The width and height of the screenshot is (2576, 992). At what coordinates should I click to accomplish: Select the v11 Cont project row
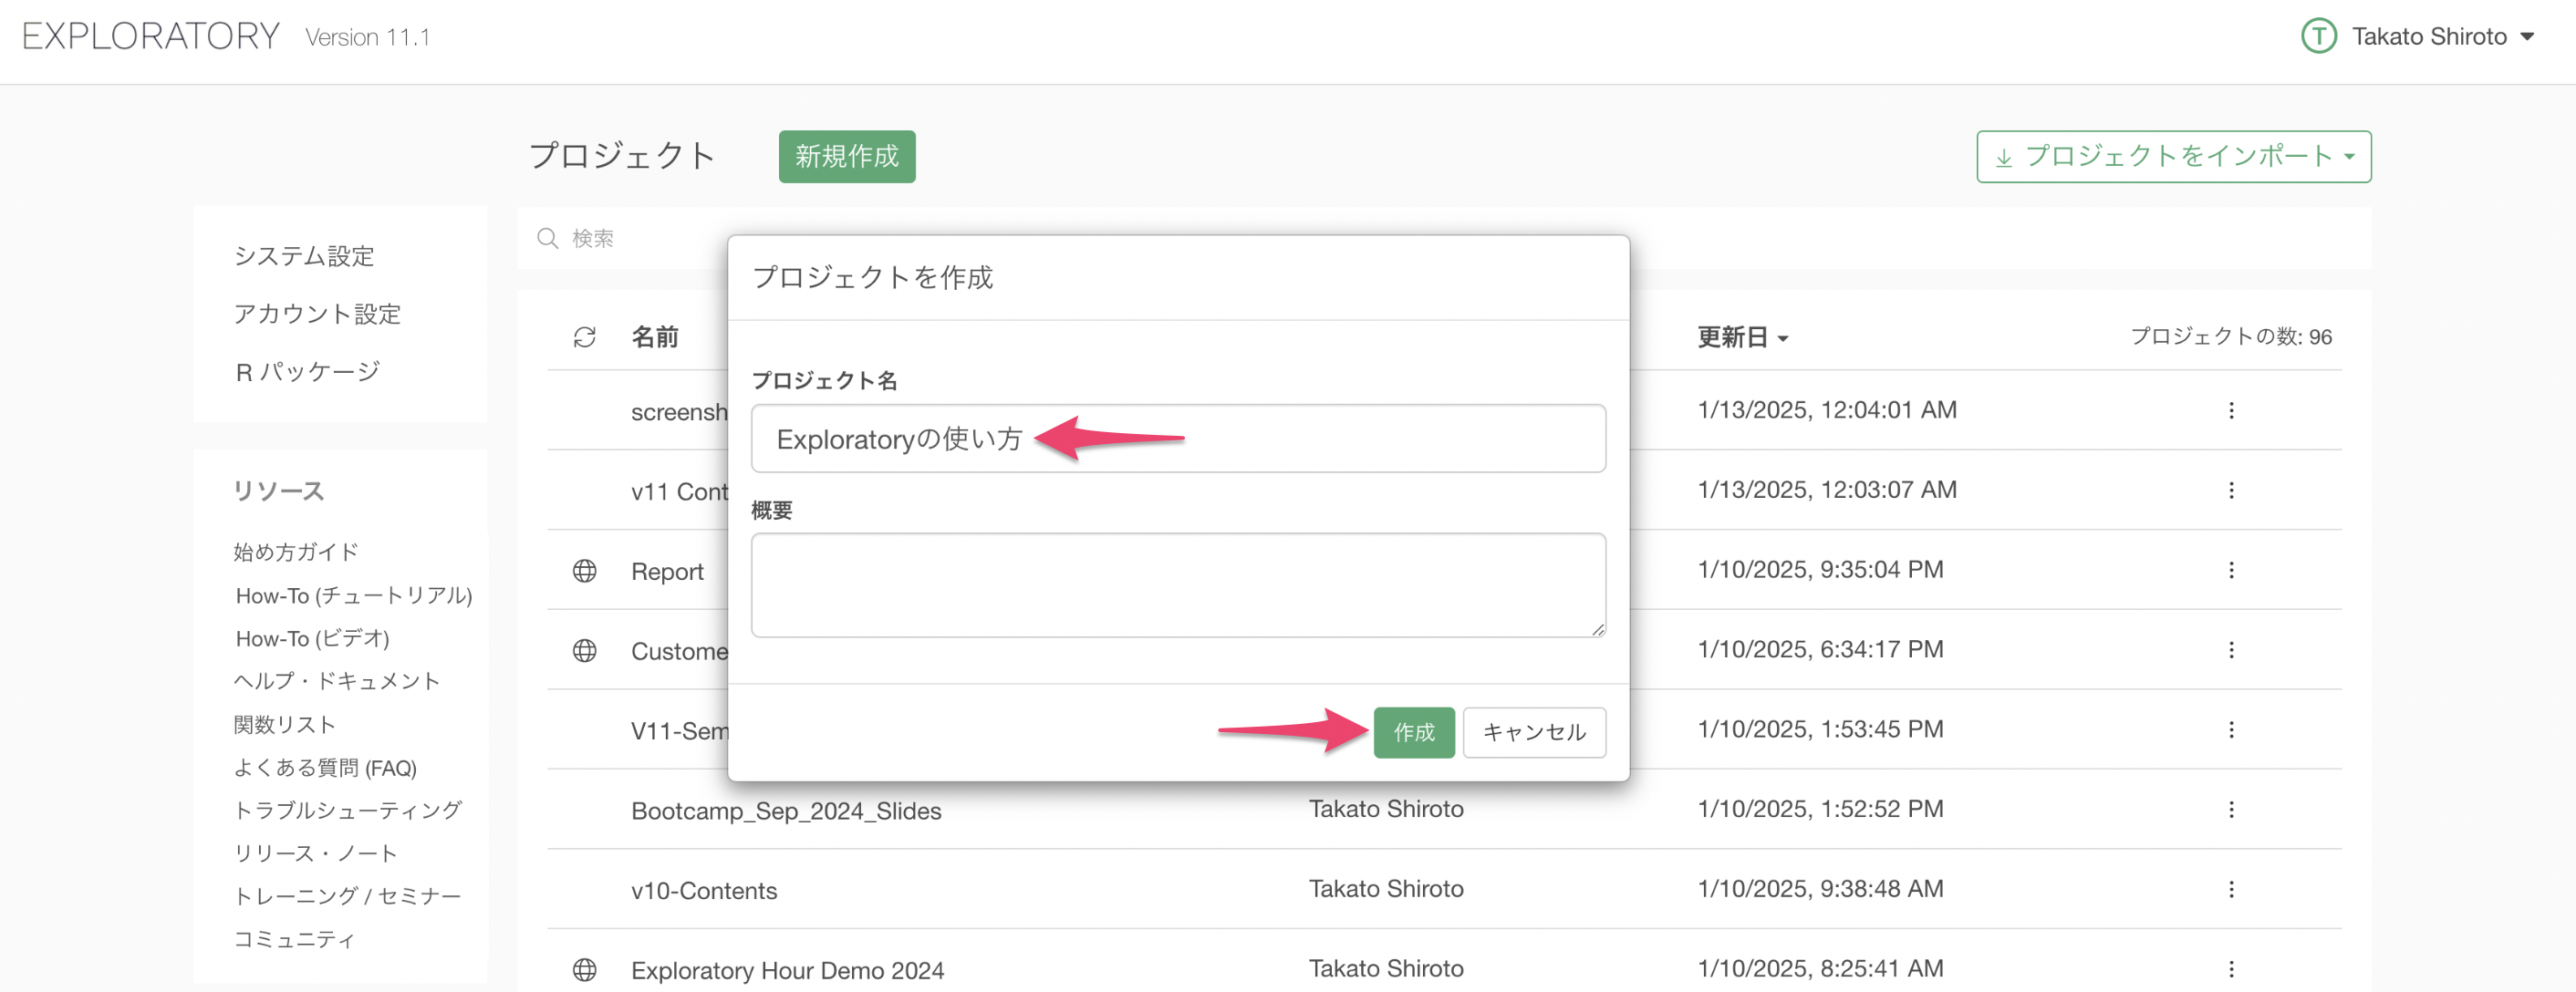679,491
